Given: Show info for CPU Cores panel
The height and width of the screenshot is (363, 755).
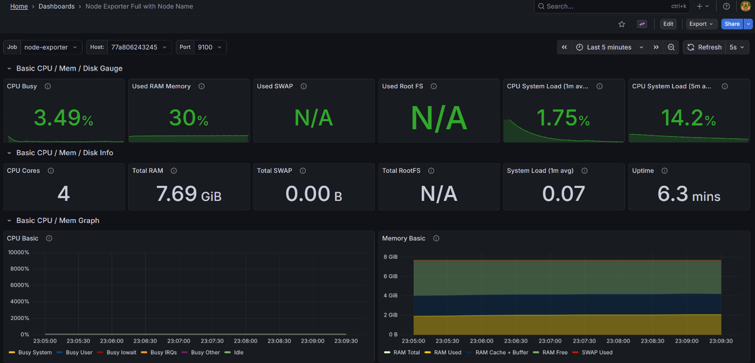Looking at the screenshot, I should tap(51, 171).
